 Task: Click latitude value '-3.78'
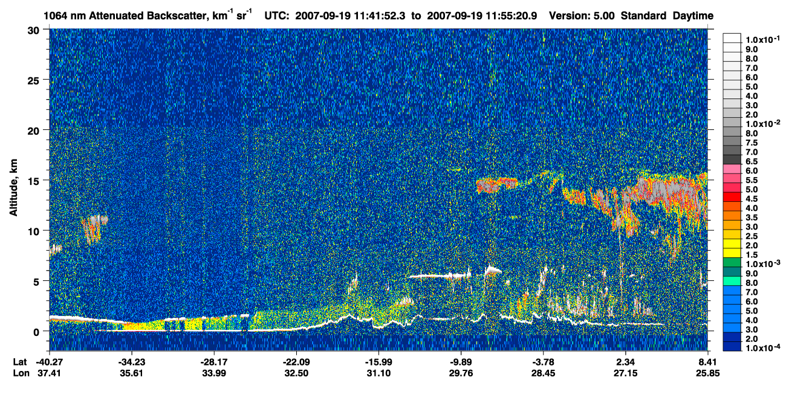click(x=543, y=361)
